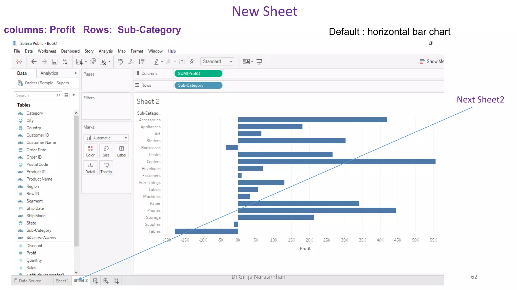Click New Worksheet tab icon at bottom
The width and height of the screenshot is (517, 290).
click(95, 281)
